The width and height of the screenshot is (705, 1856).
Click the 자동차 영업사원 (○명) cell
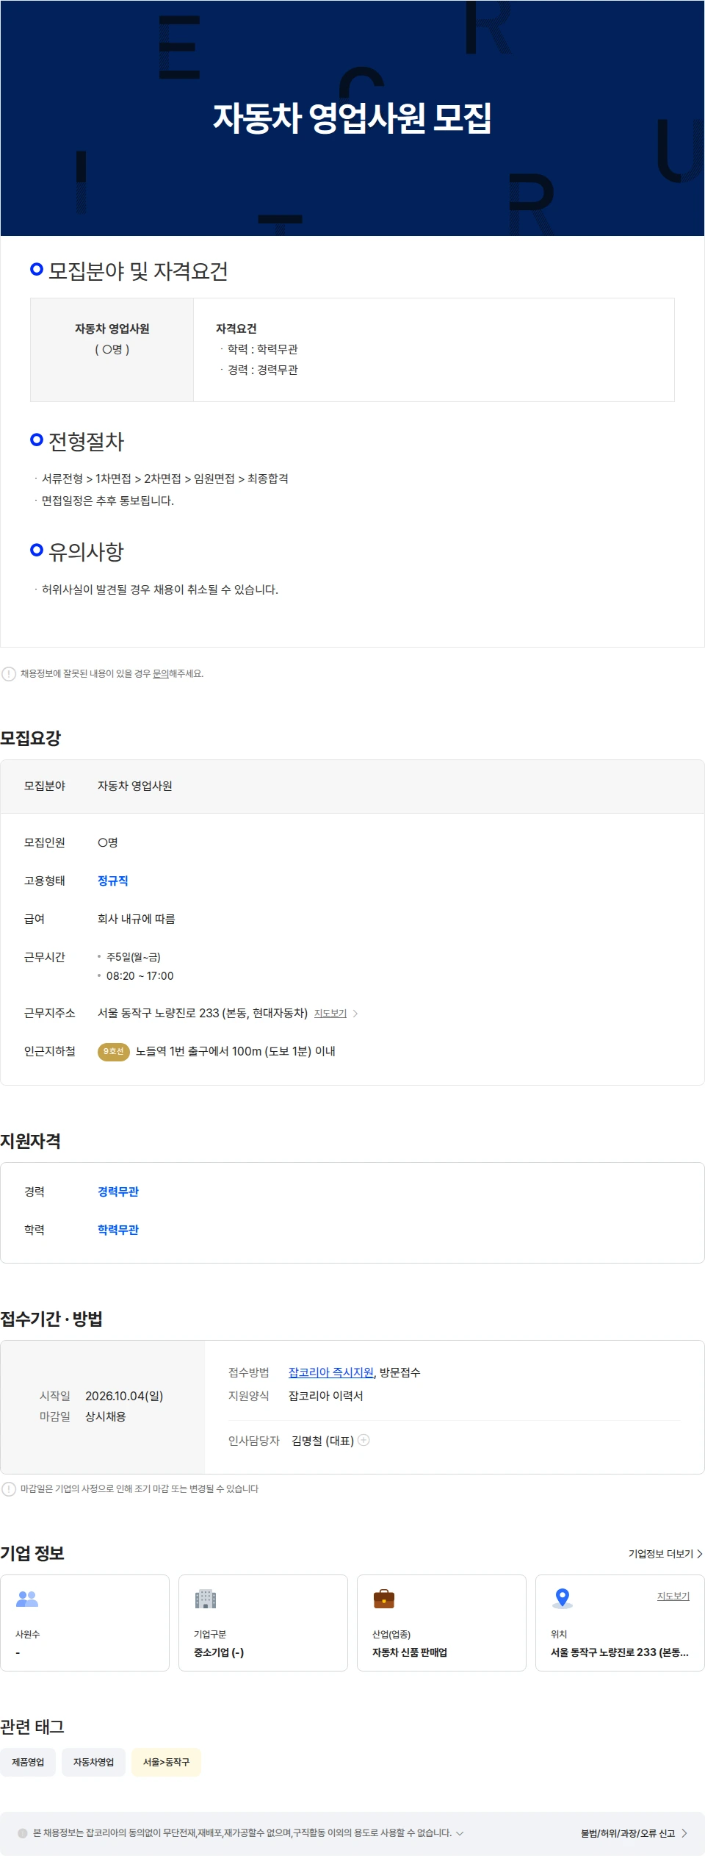pos(112,350)
